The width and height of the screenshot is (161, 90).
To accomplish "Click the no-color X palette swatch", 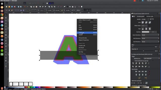I will click(x=5, y=87).
